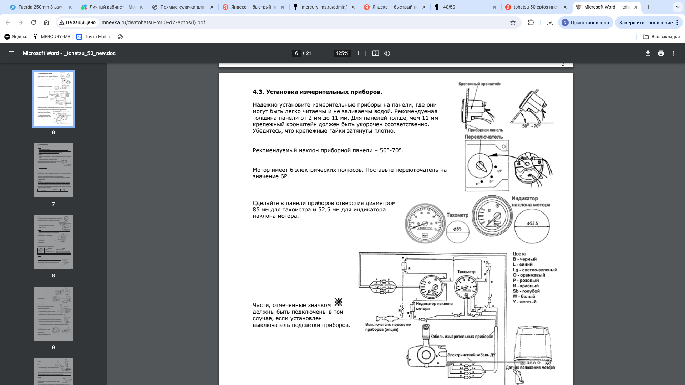Download the PDF from the viewer toolbar
Screen dimensions: 685x385
click(648, 53)
